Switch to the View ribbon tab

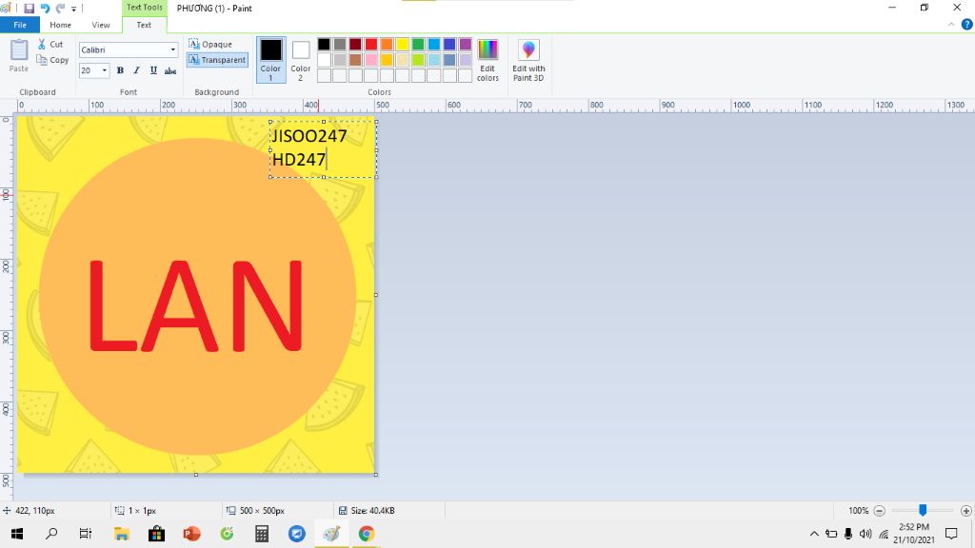pyautogui.click(x=101, y=25)
